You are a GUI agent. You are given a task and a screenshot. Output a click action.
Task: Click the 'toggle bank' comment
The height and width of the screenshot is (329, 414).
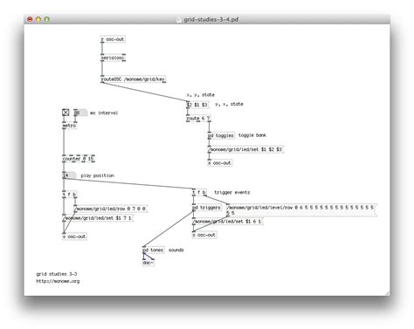(252, 135)
